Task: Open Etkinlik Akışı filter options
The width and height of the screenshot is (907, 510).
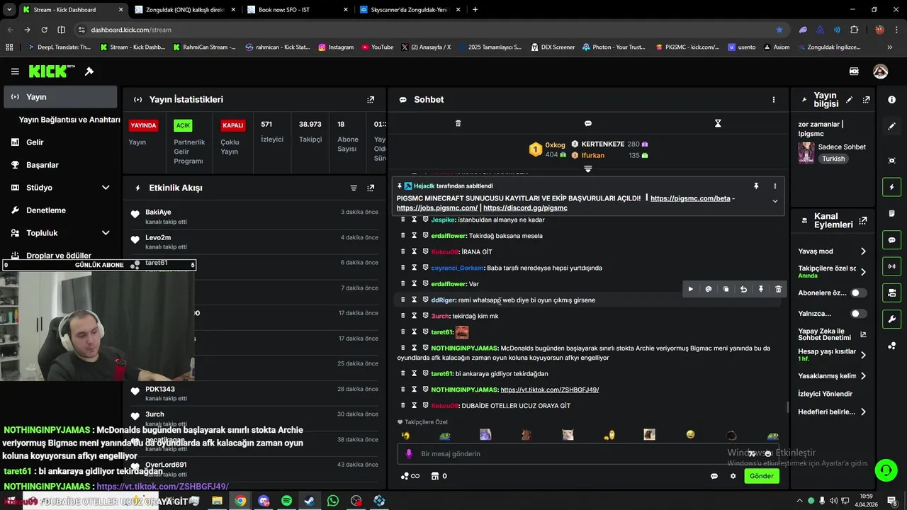Action: tap(354, 188)
